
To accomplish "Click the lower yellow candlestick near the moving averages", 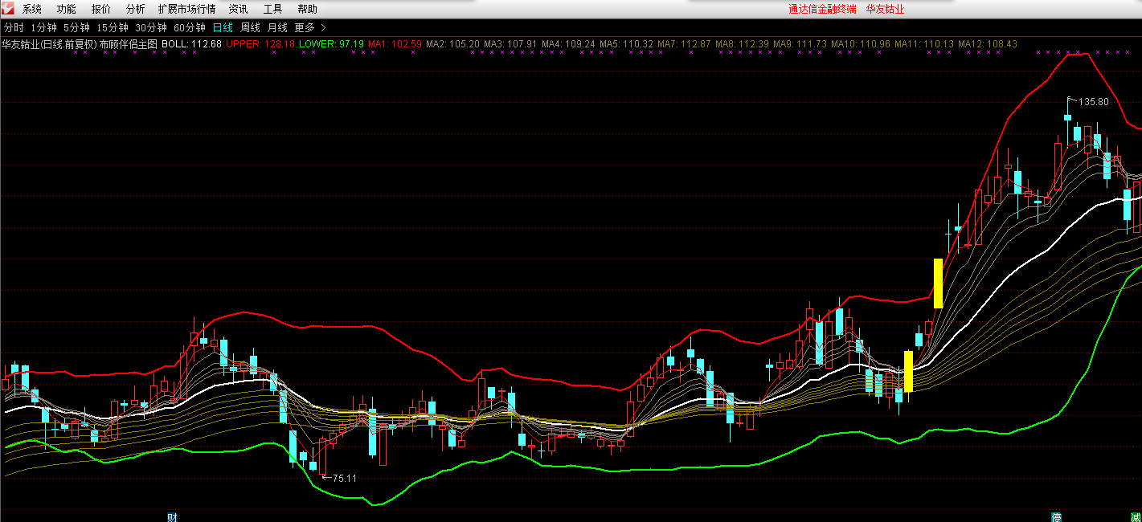I will point(909,371).
